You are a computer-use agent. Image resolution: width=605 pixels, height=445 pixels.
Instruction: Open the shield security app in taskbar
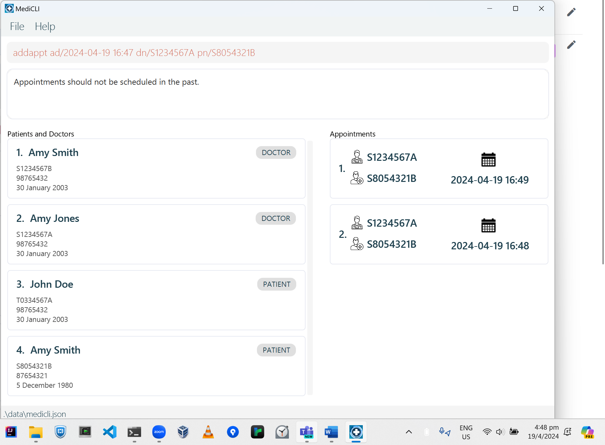(x=60, y=432)
